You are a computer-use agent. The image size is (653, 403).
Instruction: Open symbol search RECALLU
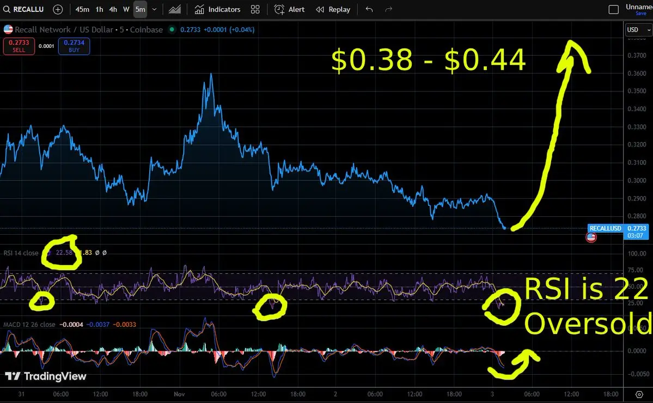click(23, 9)
